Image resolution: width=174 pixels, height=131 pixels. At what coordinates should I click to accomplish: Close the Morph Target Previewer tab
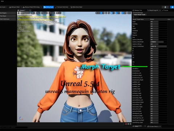click(x=160, y=11)
